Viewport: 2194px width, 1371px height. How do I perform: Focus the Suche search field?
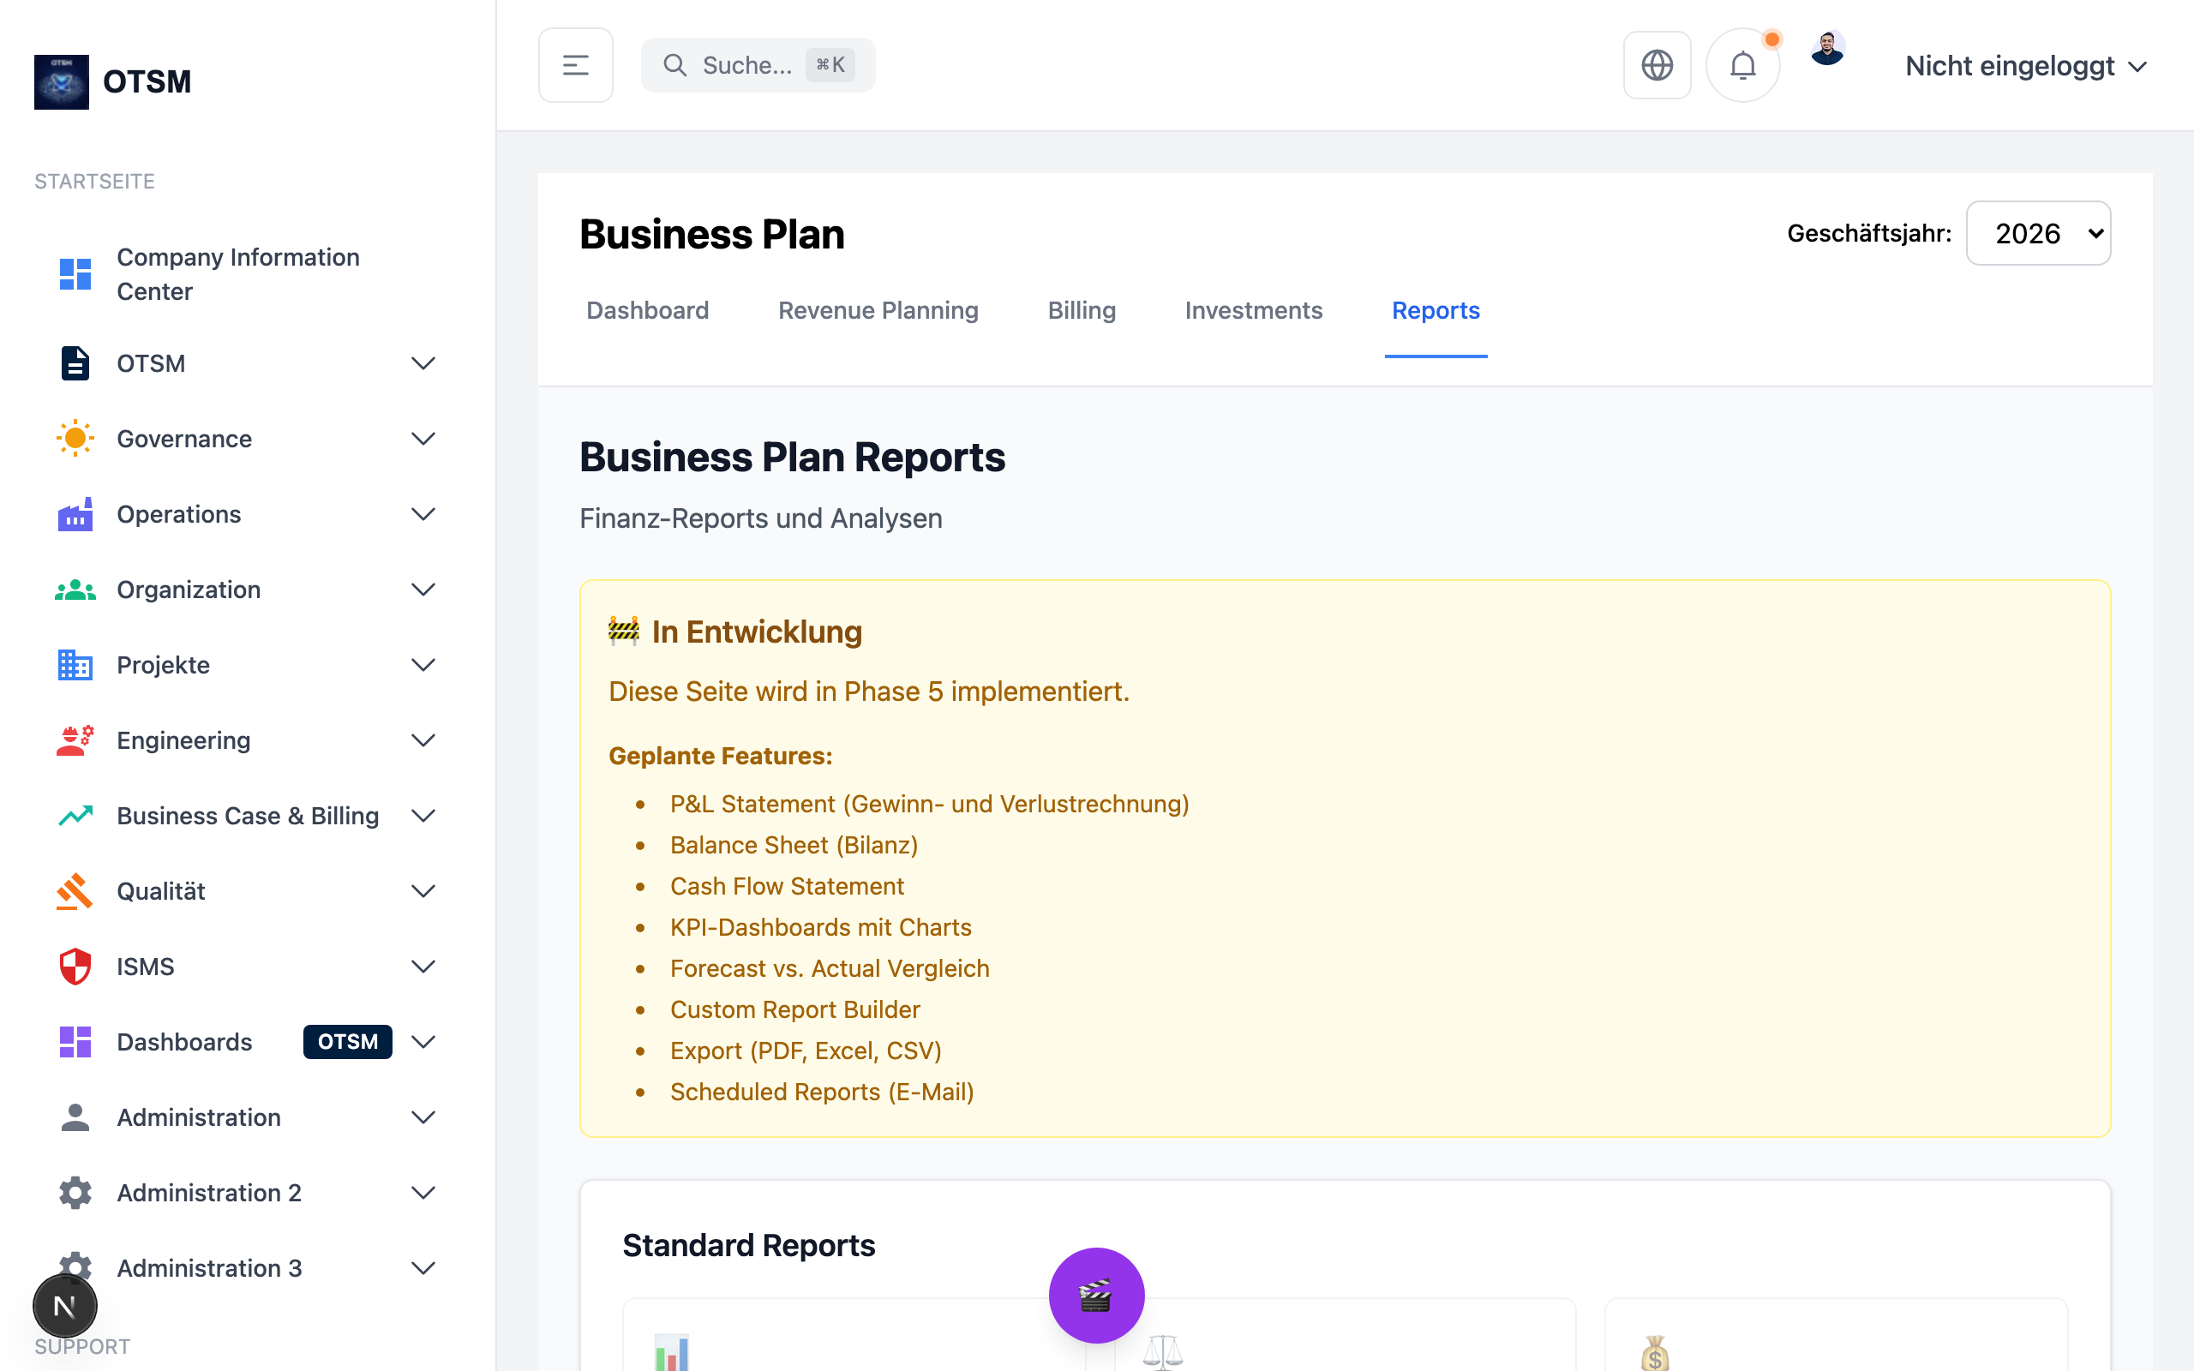[747, 65]
